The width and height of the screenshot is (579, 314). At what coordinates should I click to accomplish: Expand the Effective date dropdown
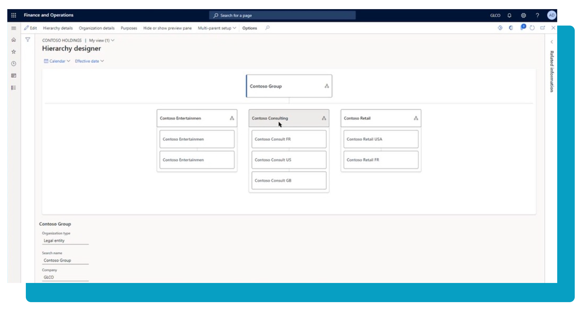click(89, 61)
